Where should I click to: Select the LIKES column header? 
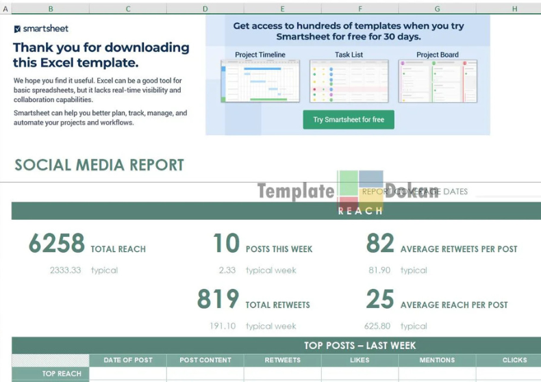[360, 360]
